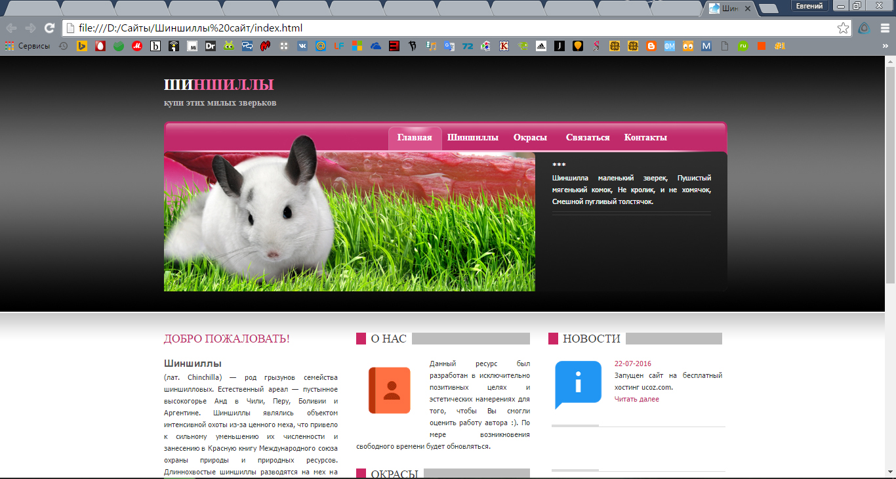Viewport: 896px width, 479px height.
Task: Switch to the active Шин browser tab
Action: pos(729,9)
